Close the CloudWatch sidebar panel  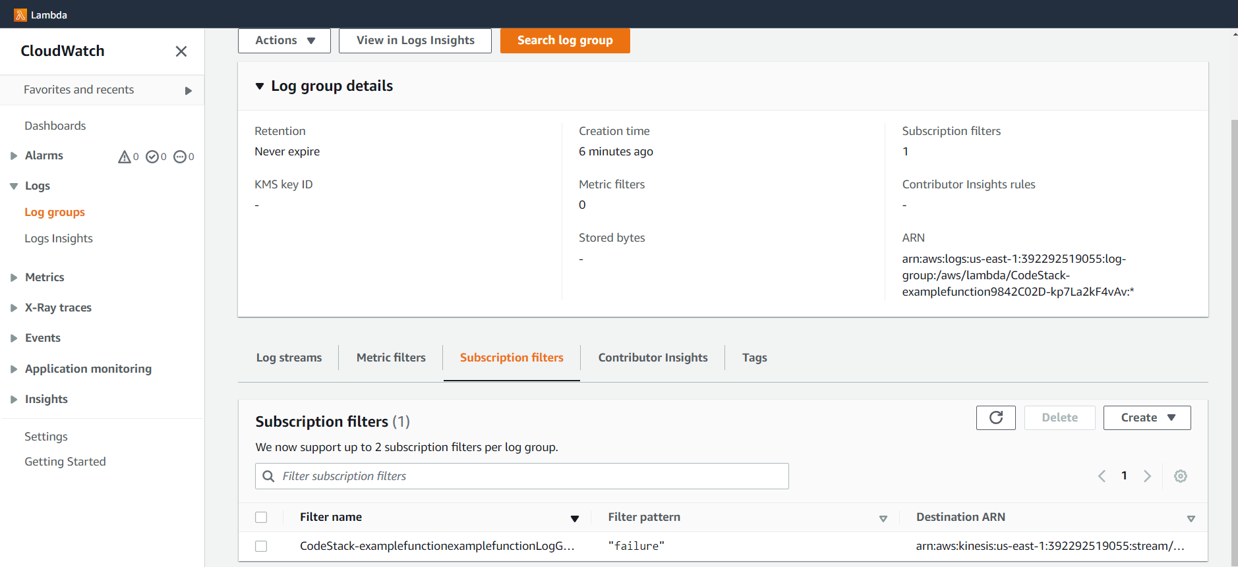pyautogui.click(x=181, y=51)
